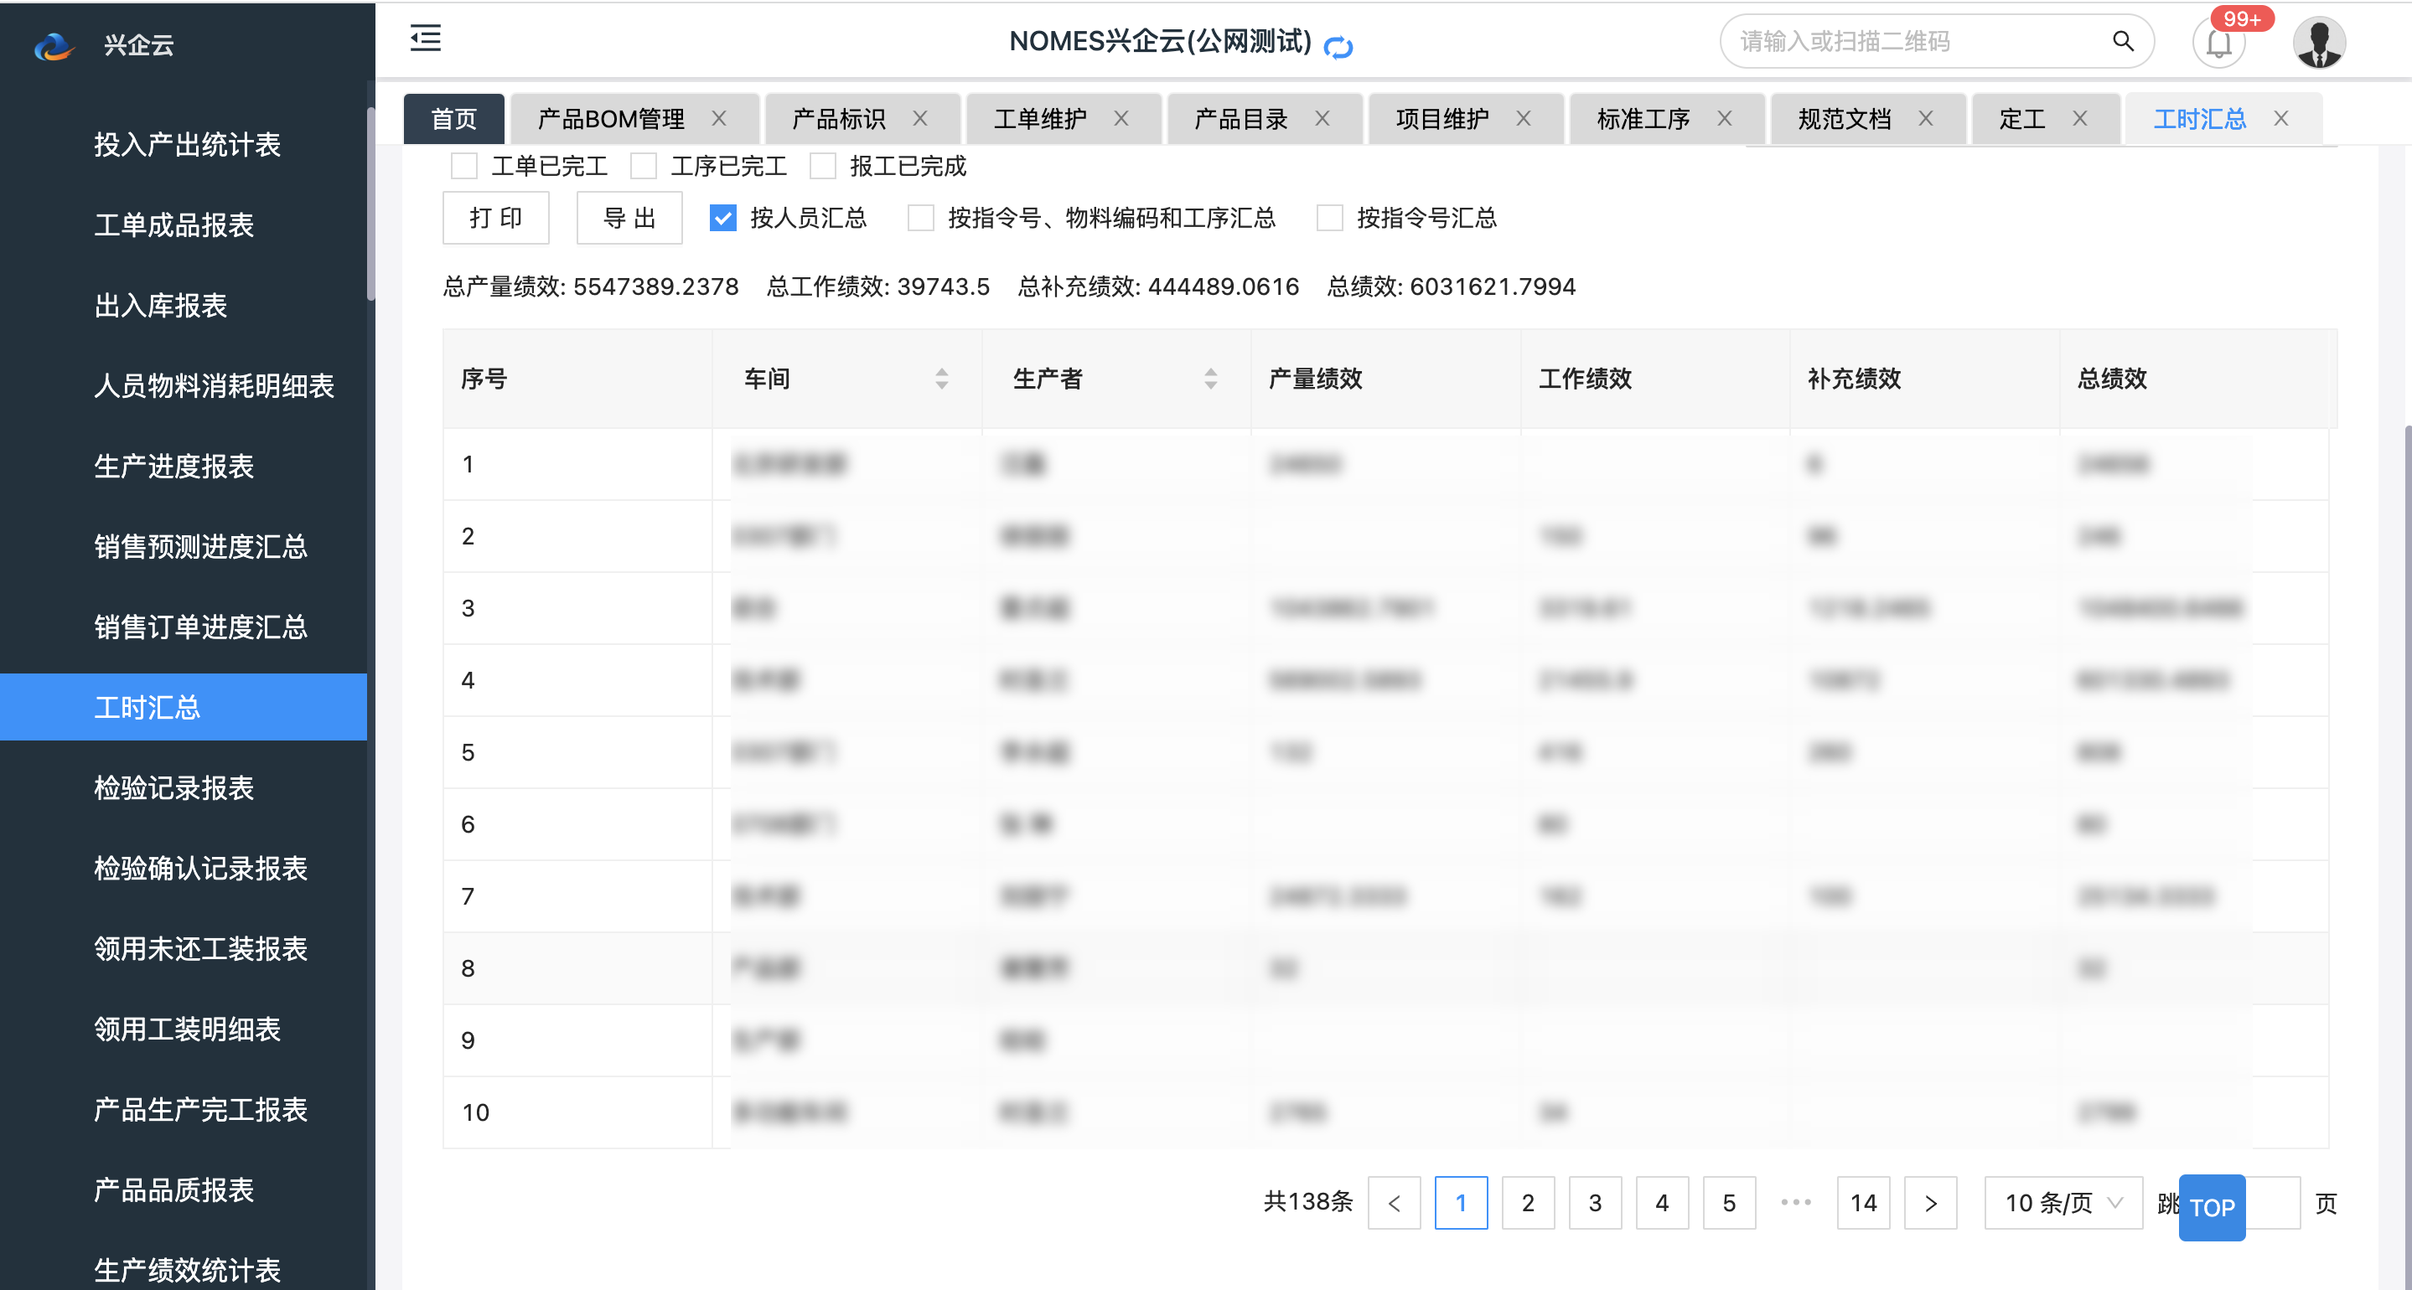The height and width of the screenshot is (1290, 2412).
Task: Close the 标准工序 tab
Action: click(x=1725, y=118)
